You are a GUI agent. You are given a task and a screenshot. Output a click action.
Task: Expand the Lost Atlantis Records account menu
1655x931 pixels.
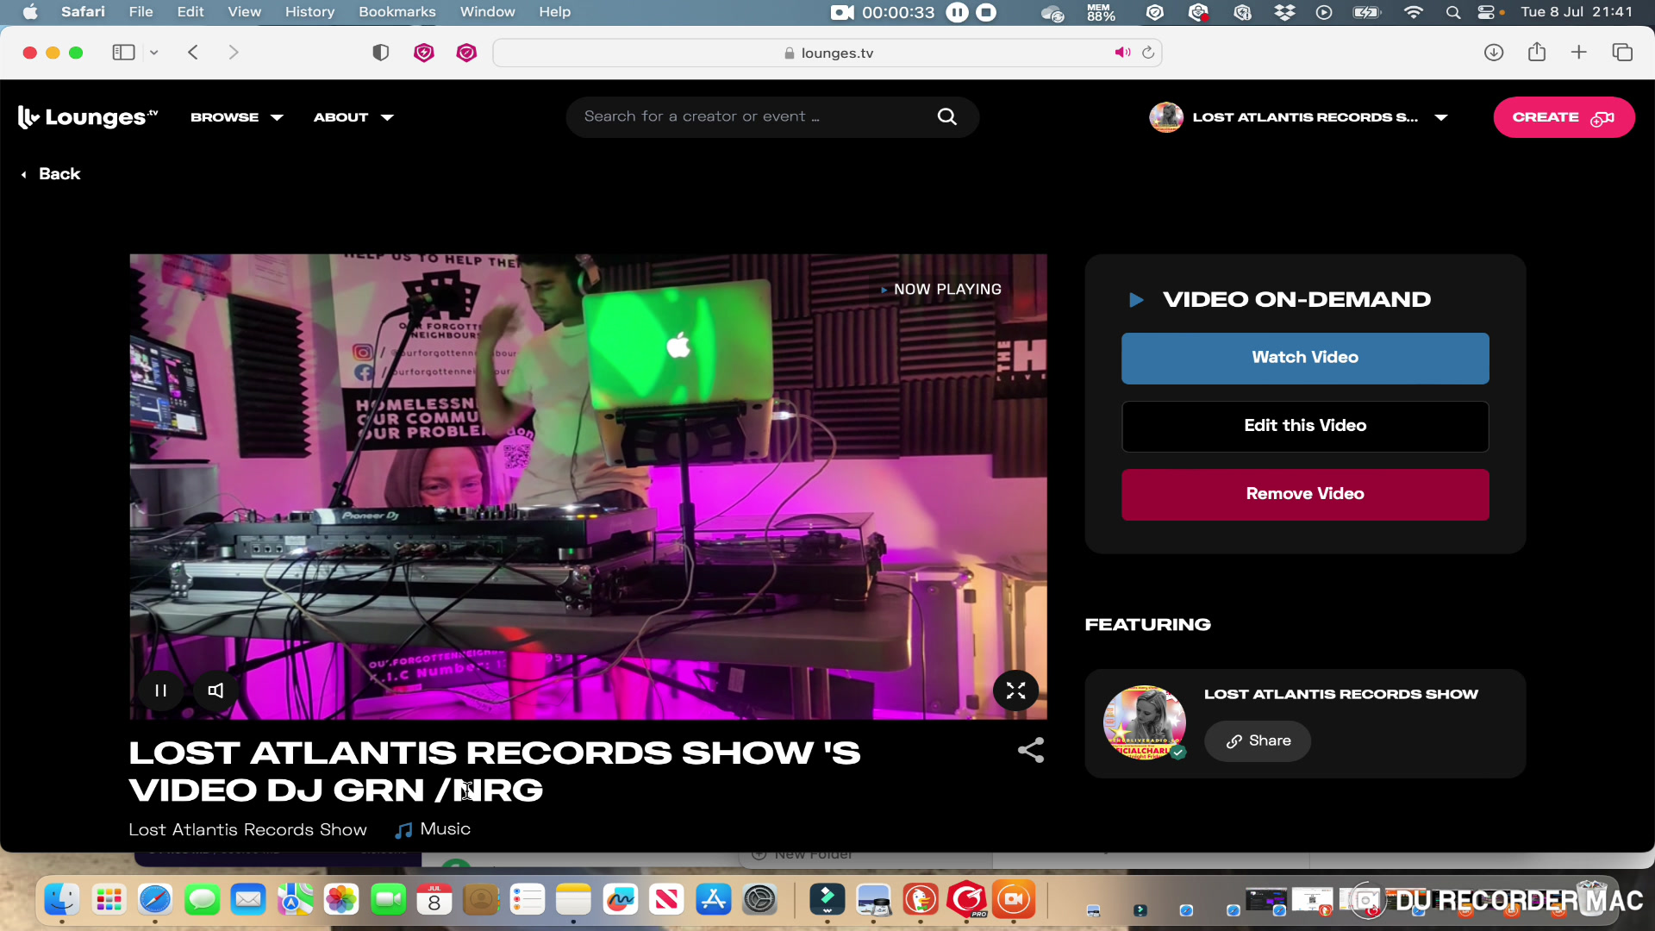[x=1441, y=117]
